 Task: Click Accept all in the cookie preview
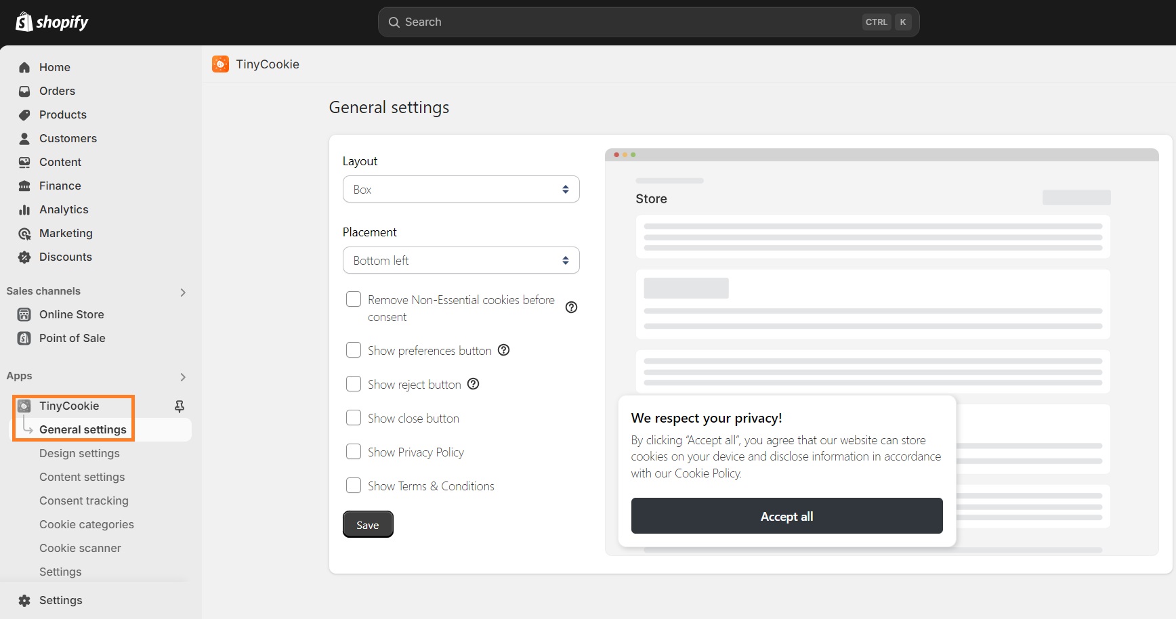coord(786,515)
